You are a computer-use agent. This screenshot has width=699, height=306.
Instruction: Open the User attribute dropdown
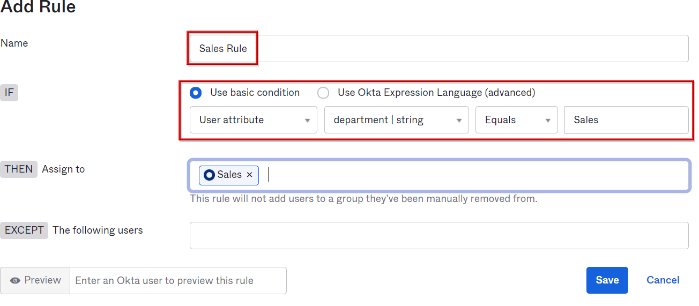253,120
